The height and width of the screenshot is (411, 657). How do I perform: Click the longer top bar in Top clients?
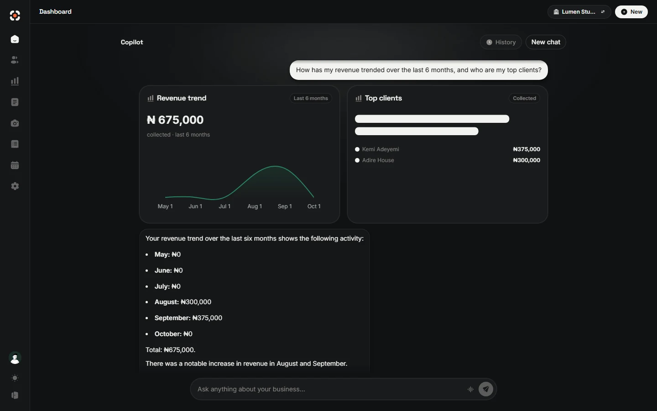pyautogui.click(x=432, y=119)
